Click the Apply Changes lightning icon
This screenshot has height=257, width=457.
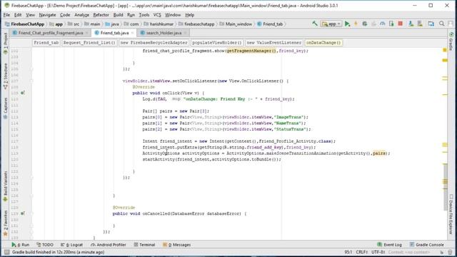[356, 24]
